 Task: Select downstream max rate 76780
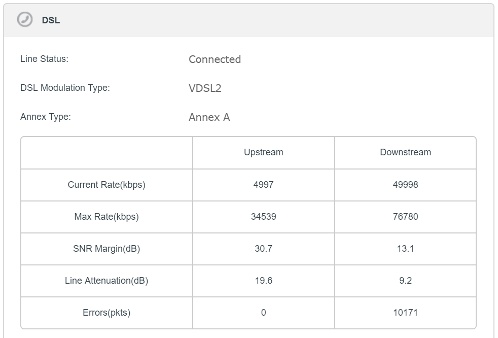[405, 217]
